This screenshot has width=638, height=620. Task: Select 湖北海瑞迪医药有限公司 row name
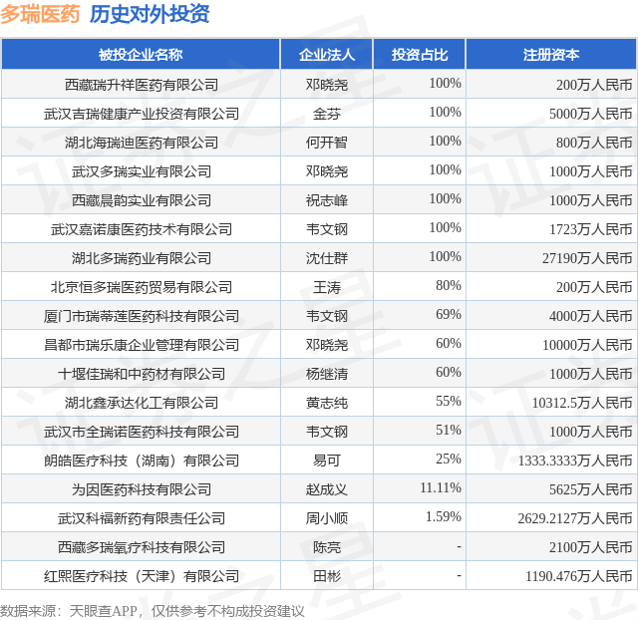tap(142, 143)
